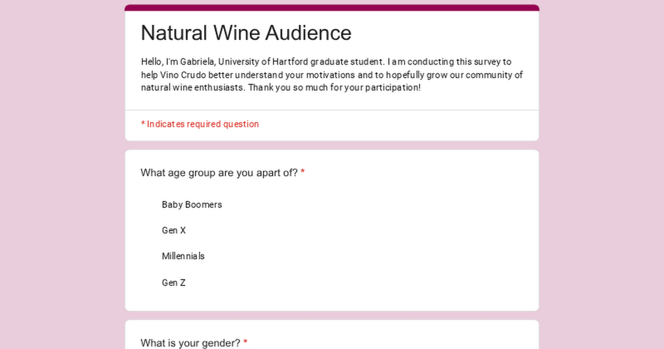
Task: Click the survey description paragraph
Action: (331, 75)
